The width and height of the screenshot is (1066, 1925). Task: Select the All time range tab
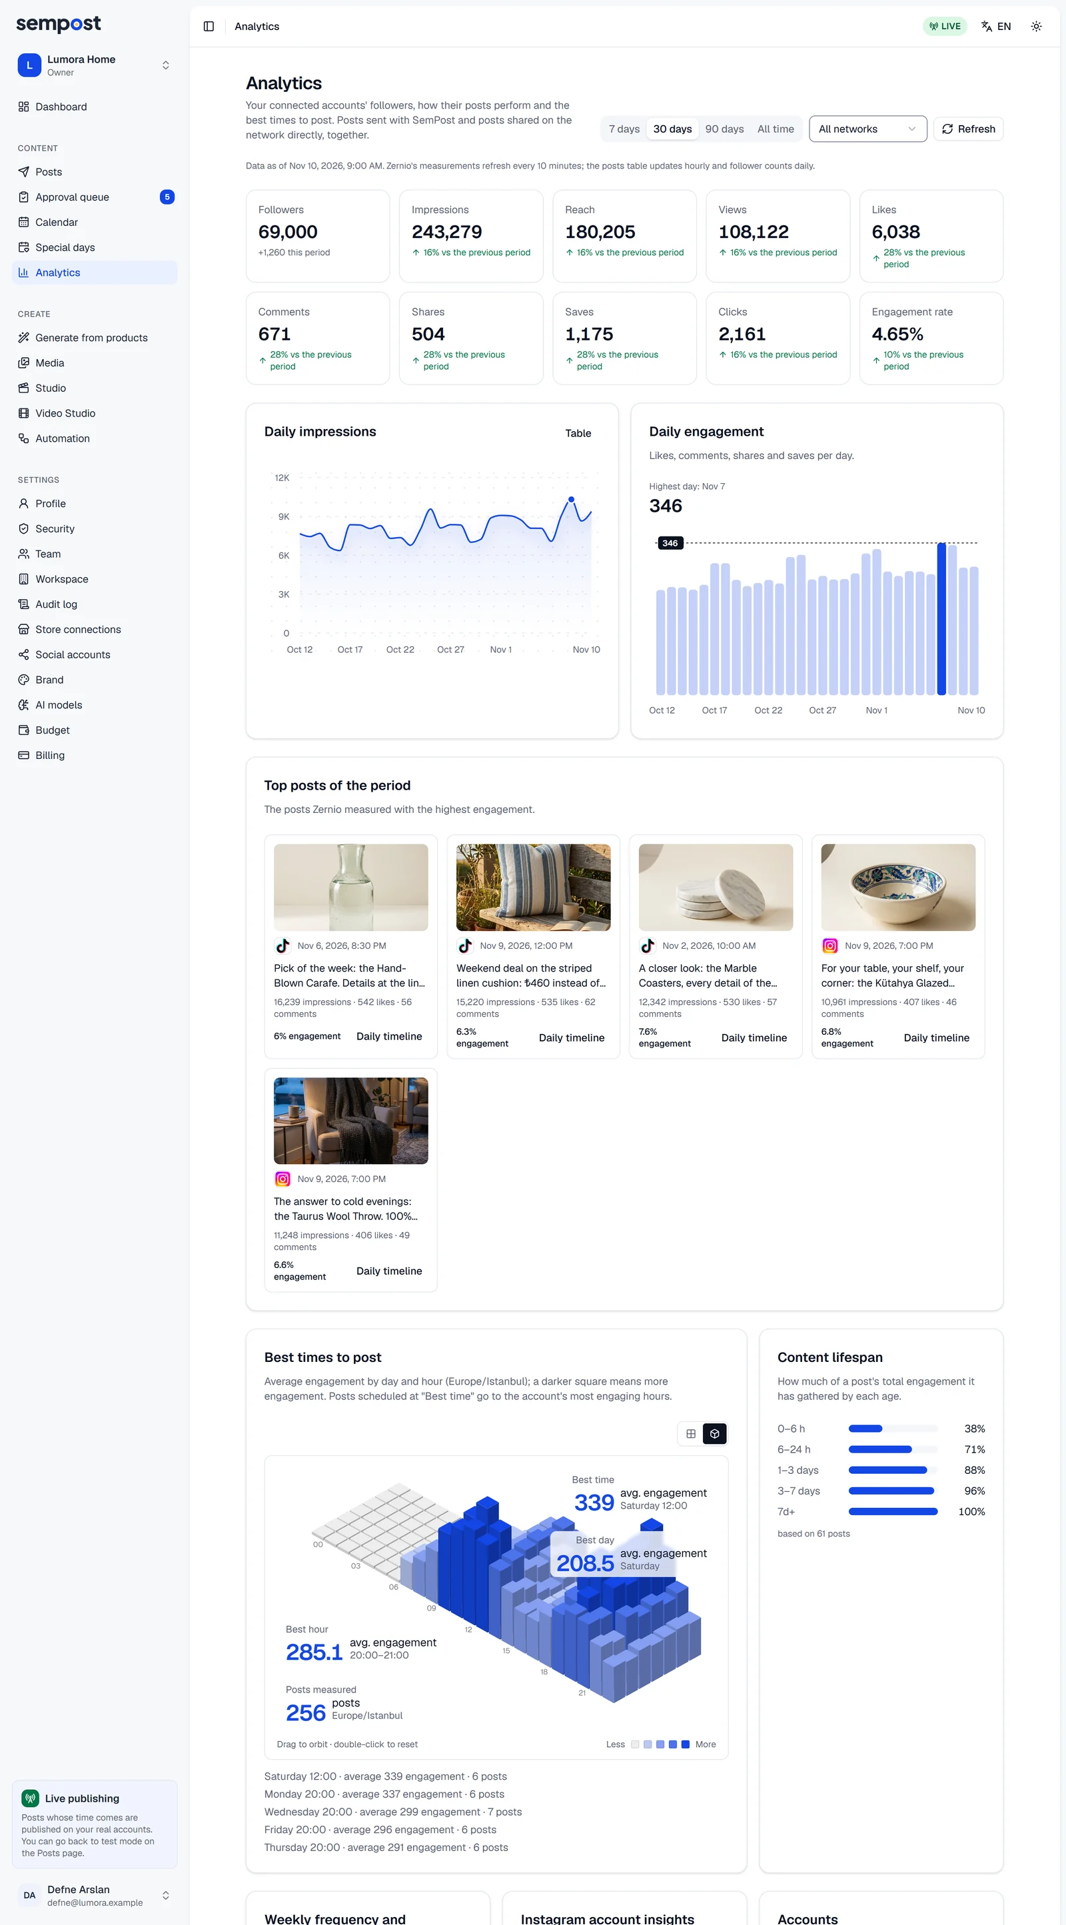click(x=776, y=129)
